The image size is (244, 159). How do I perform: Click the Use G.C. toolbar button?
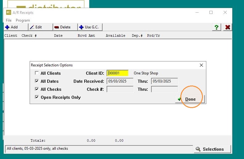(90, 27)
